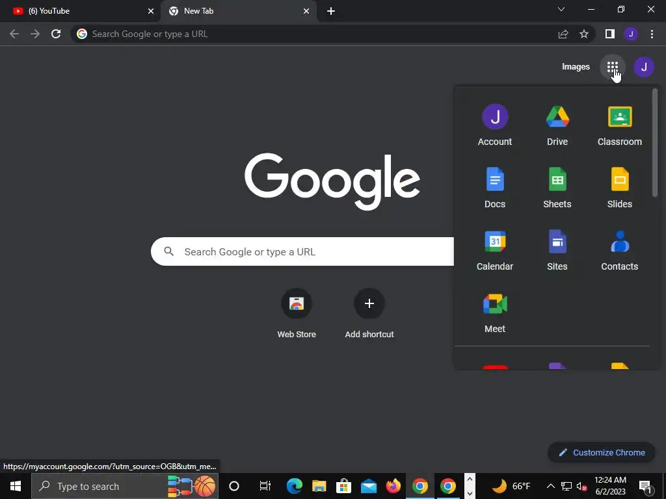Open Google Calendar app
The width and height of the screenshot is (666, 499).
[495, 250]
